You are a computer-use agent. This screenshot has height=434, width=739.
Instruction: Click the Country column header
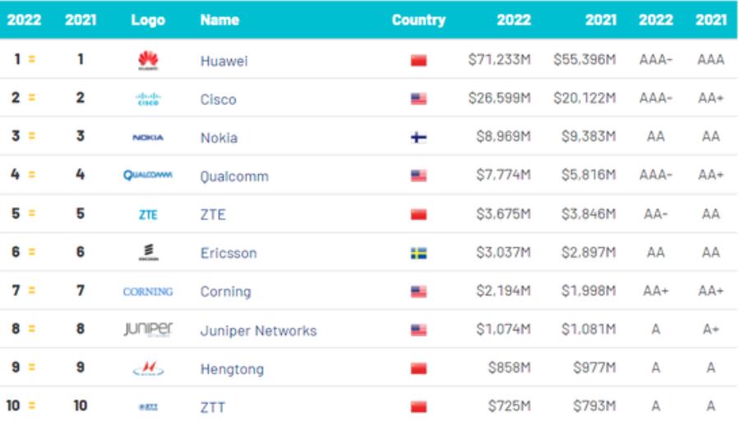pos(418,20)
